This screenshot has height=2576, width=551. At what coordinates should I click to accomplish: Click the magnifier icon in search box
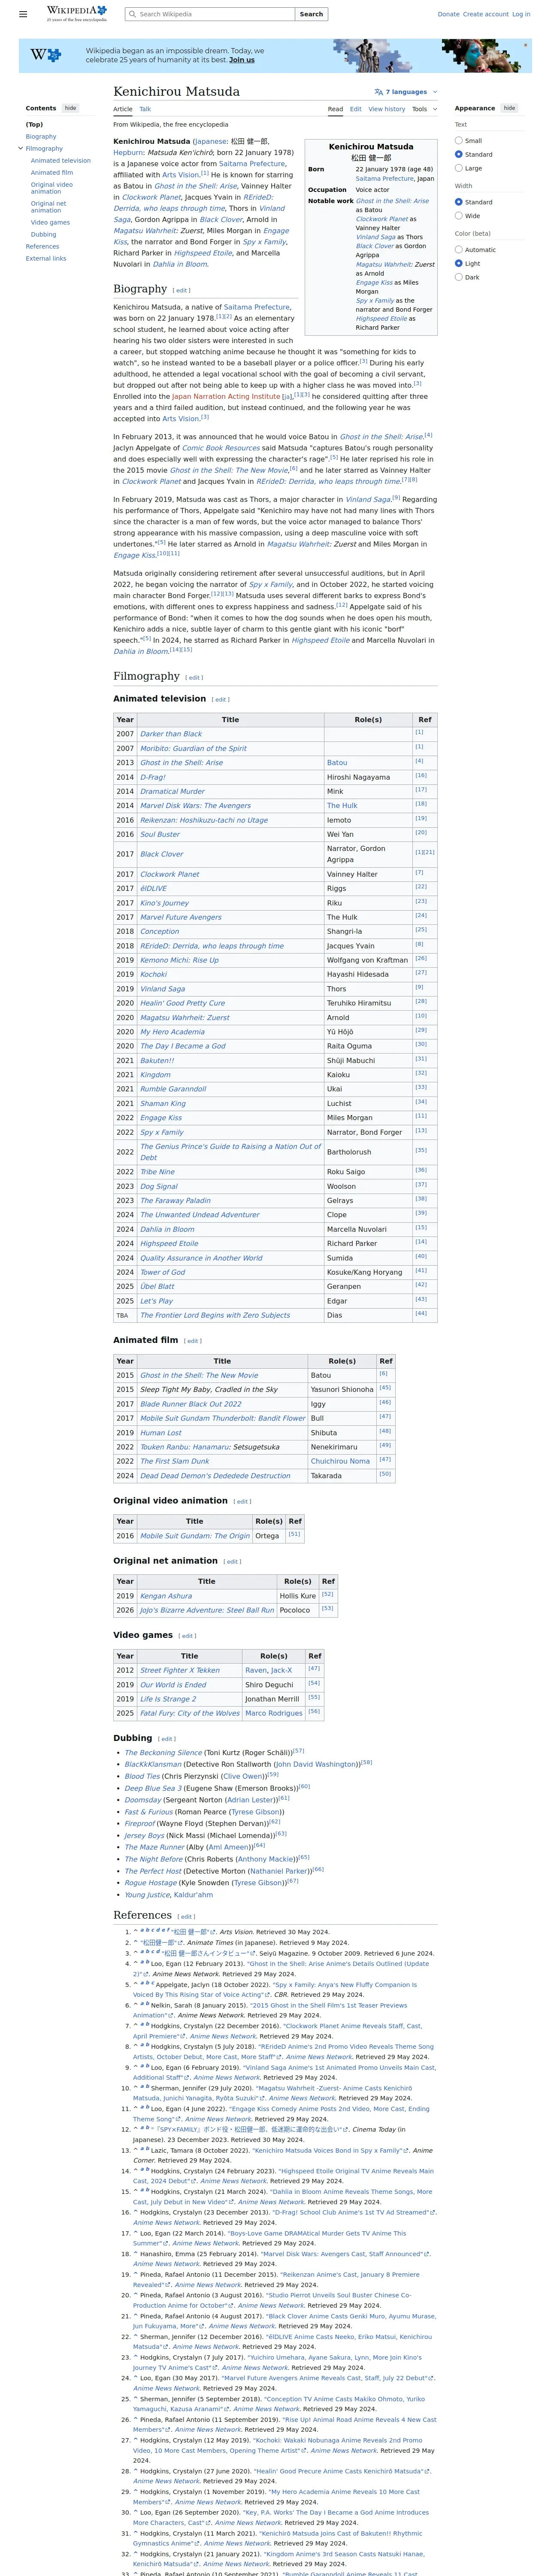pyautogui.click(x=132, y=14)
